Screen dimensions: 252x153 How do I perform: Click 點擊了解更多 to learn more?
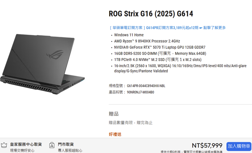click(x=215, y=28)
